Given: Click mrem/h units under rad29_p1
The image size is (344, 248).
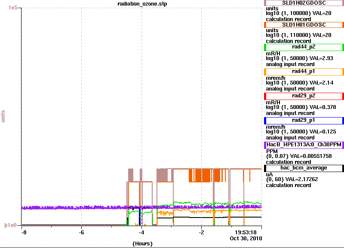Looking at the screenshot, I should (x=276, y=127).
